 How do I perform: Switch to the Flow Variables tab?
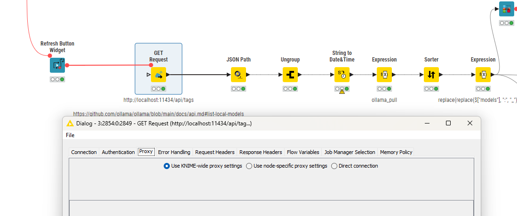pyautogui.click(x=303, y=152)
